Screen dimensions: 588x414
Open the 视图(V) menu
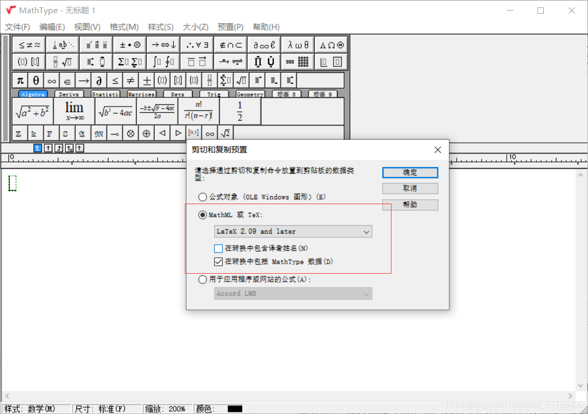(87, 27)
